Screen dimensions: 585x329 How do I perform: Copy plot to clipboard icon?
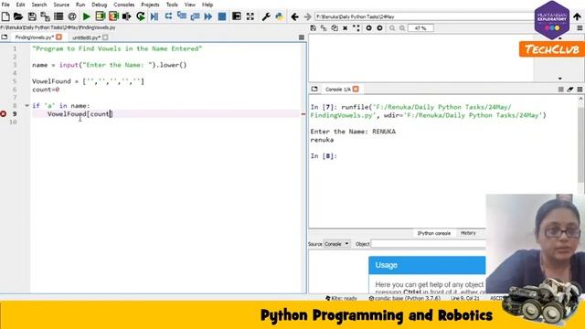(335, 28)
